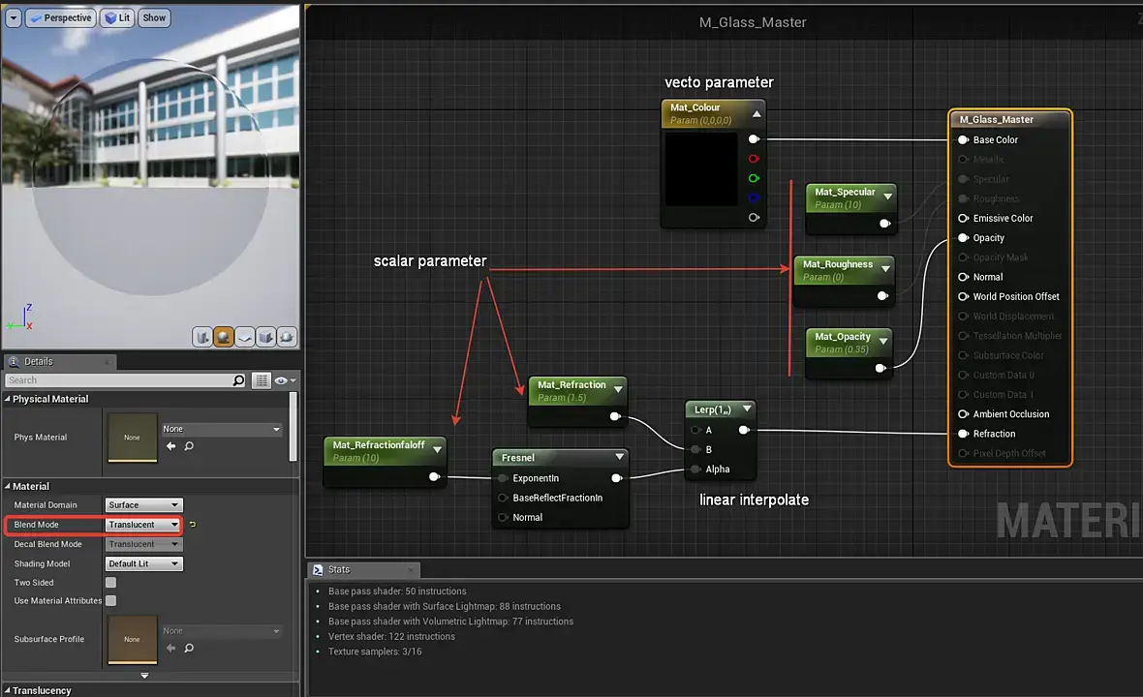Select the Mat_Refractionfaloff node title
Screen dimensions: 1143x697
pyautogui.click(x=379, y=444)
